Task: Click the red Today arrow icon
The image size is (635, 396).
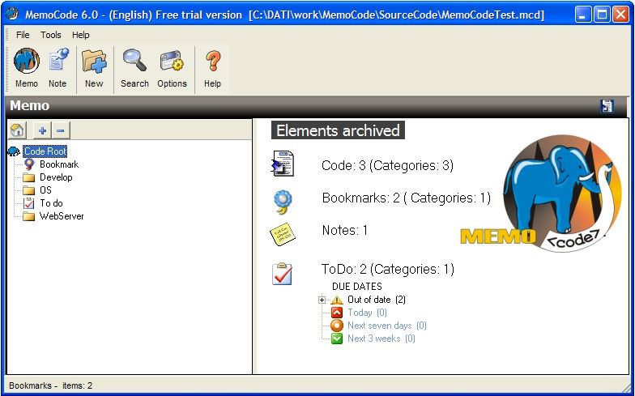Action: pyautogui.click(x=337, y=313)
